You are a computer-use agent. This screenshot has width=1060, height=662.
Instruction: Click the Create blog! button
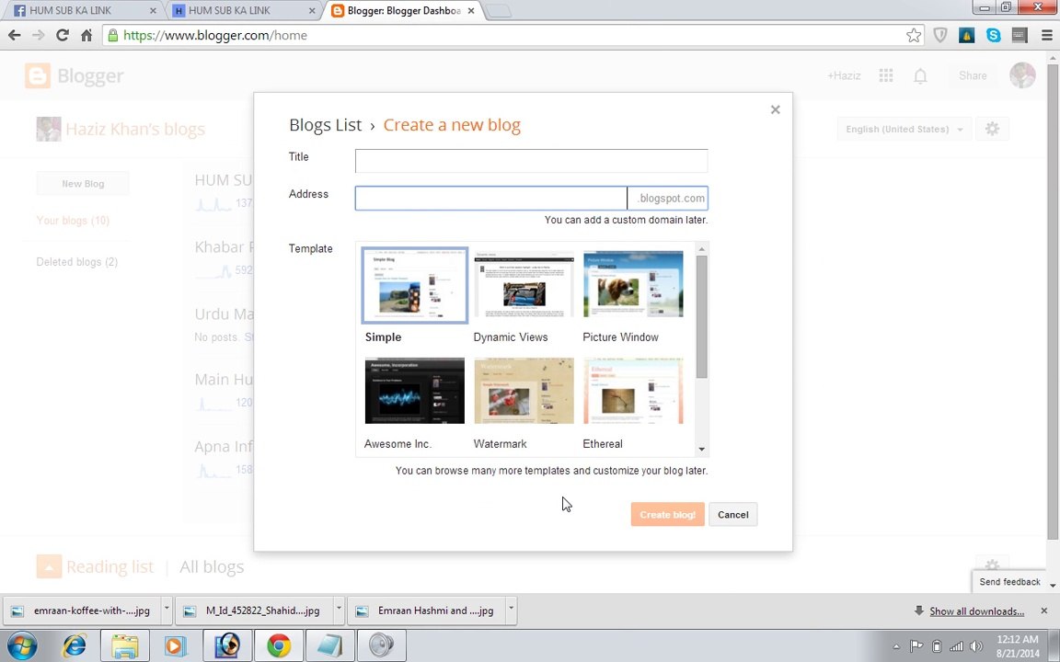pos(667,515)
